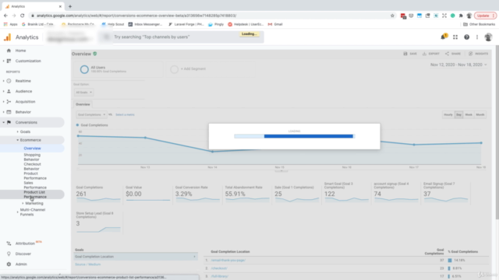Image resolution: width=499 pixels, height=280 pixels.
Task: Select the Overview tab above the chart
Action: pos(83,104)
